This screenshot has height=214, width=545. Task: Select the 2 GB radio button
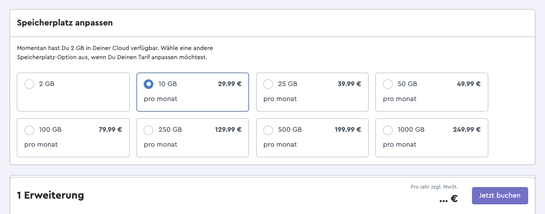coord(29,84)
